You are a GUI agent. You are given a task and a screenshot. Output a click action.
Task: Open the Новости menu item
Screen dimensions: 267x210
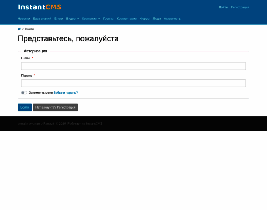[24, 19]
